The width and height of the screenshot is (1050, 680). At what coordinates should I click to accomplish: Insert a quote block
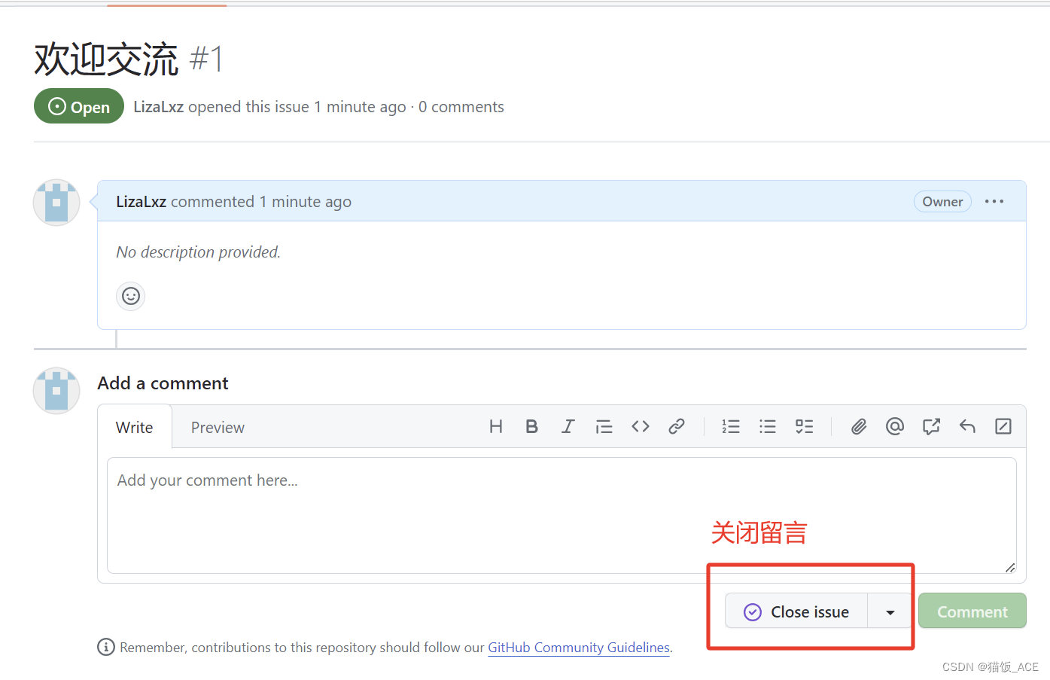[604, 427]
